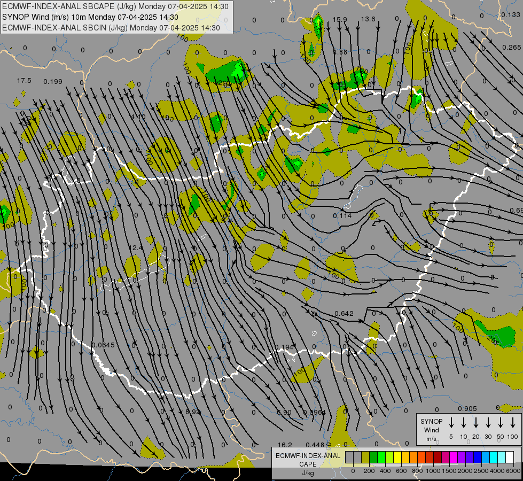
Task: Select the deep blue CAPE legend swatch
Action: click(477, 457)
